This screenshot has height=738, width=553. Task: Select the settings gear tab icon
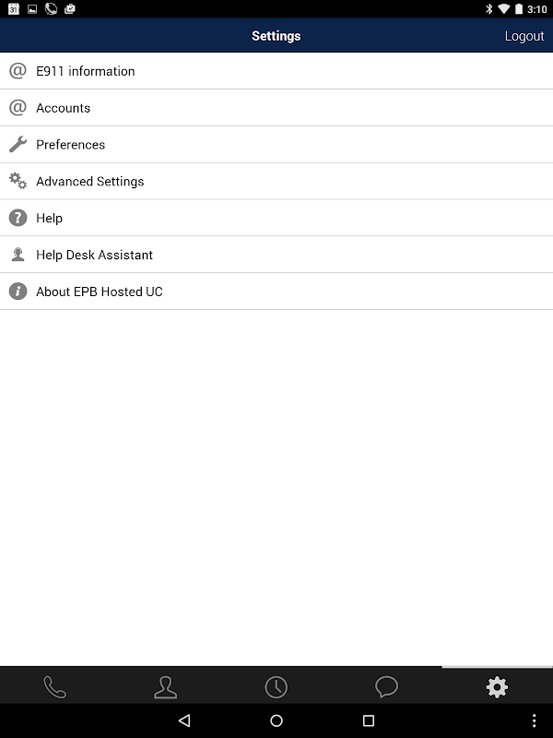coord(497,687)
